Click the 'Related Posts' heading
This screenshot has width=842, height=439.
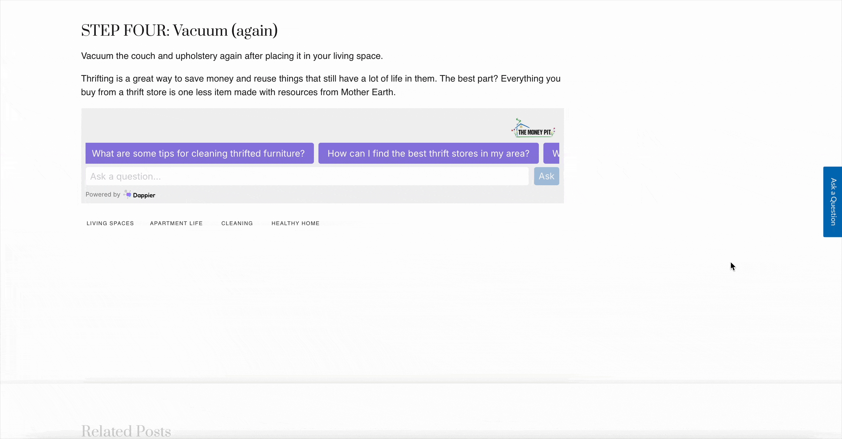click(126, 431)
